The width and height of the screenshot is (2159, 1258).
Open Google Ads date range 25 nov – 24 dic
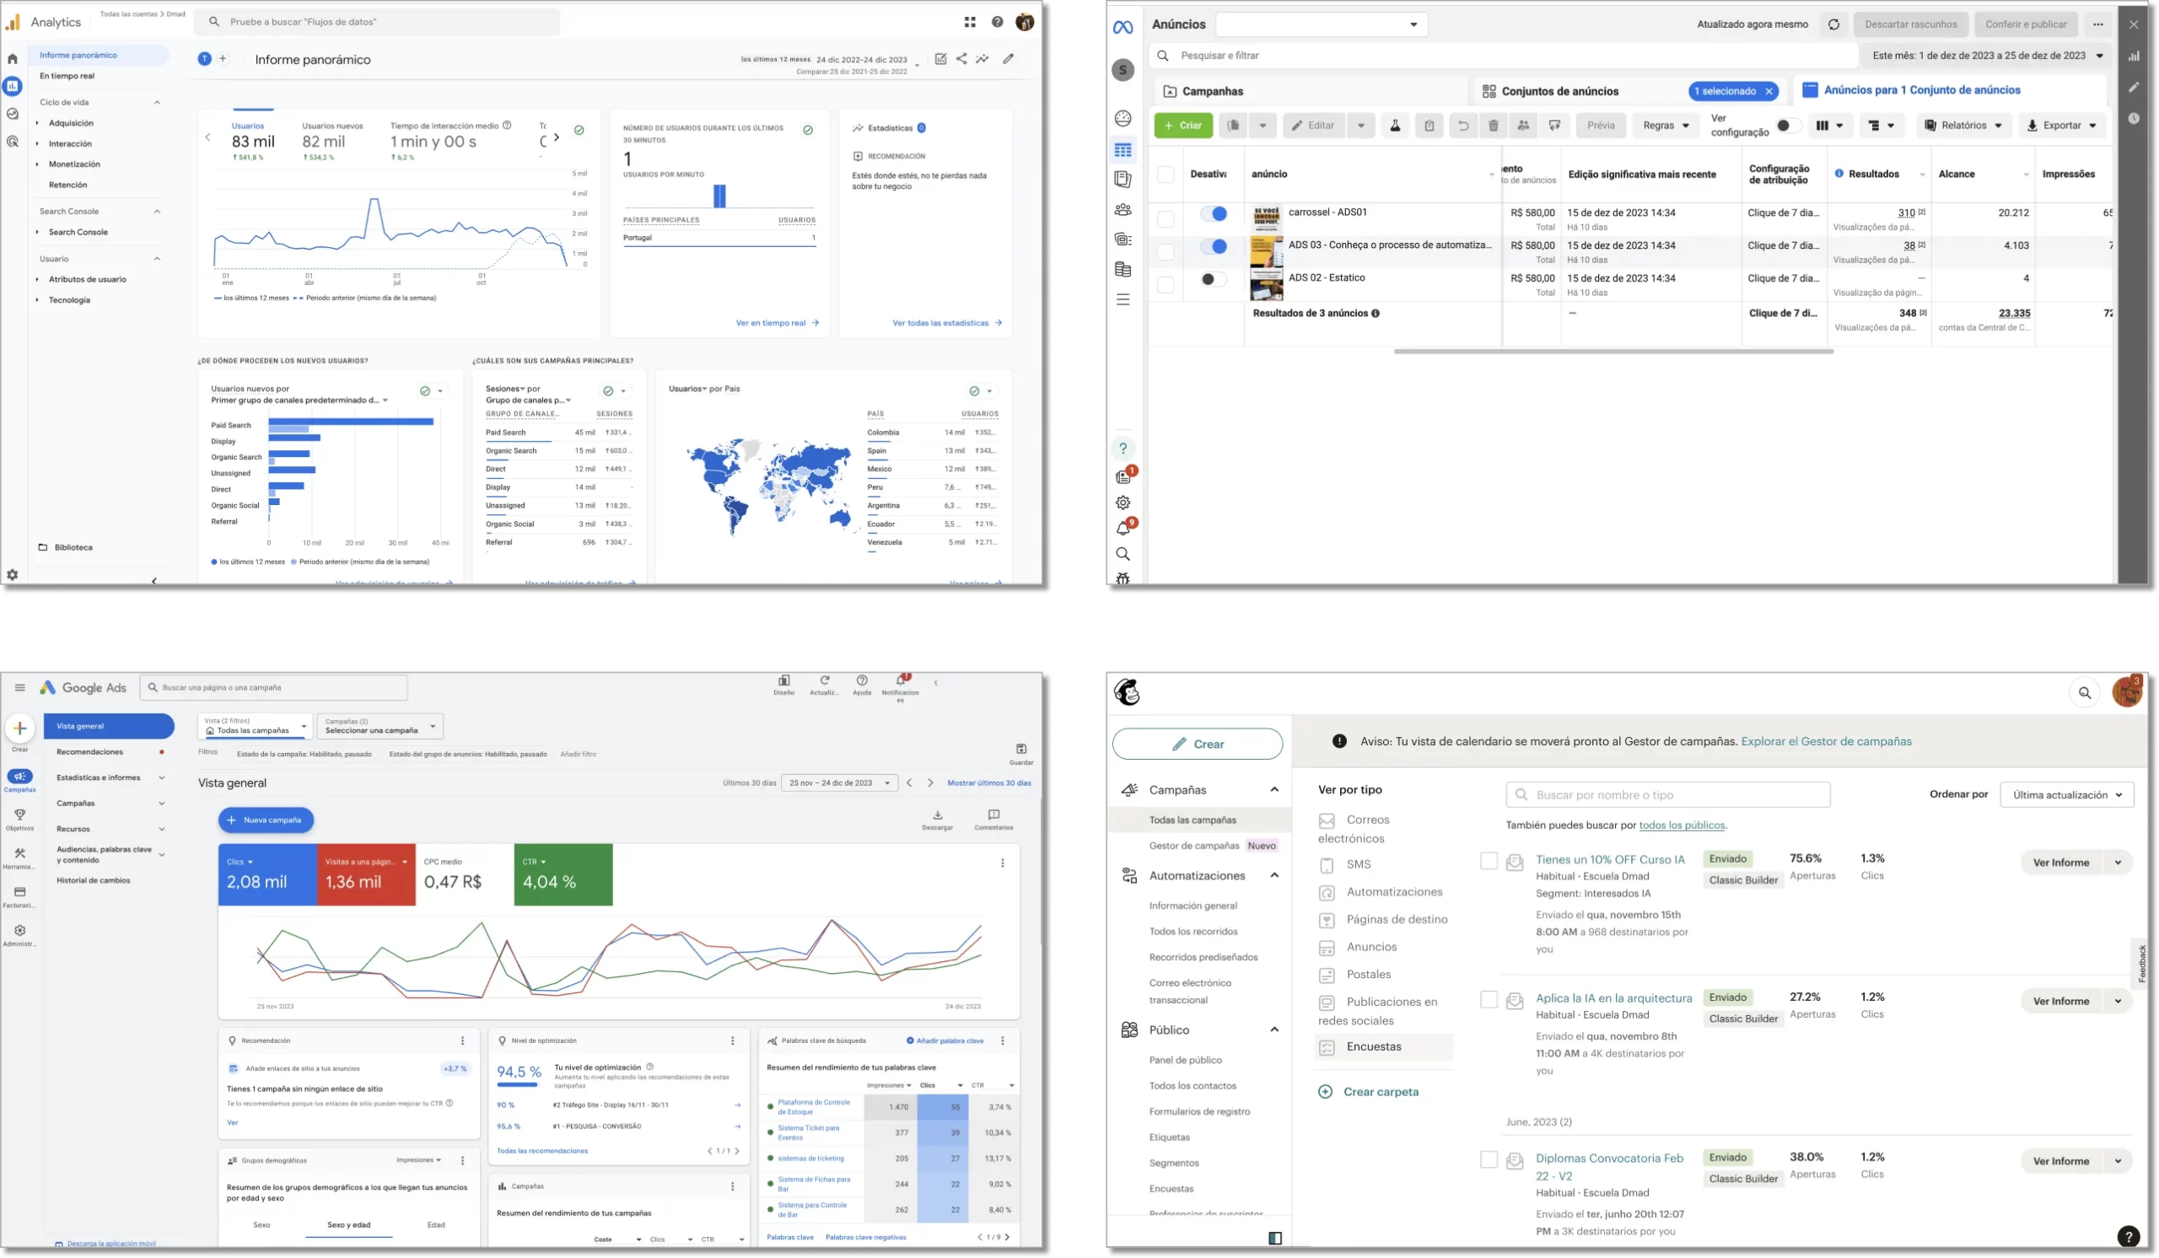[x=840, y=782]
